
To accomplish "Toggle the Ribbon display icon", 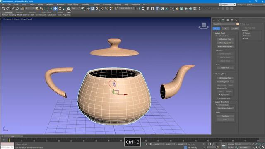I will pyautogui.click(x=157, y=8).
